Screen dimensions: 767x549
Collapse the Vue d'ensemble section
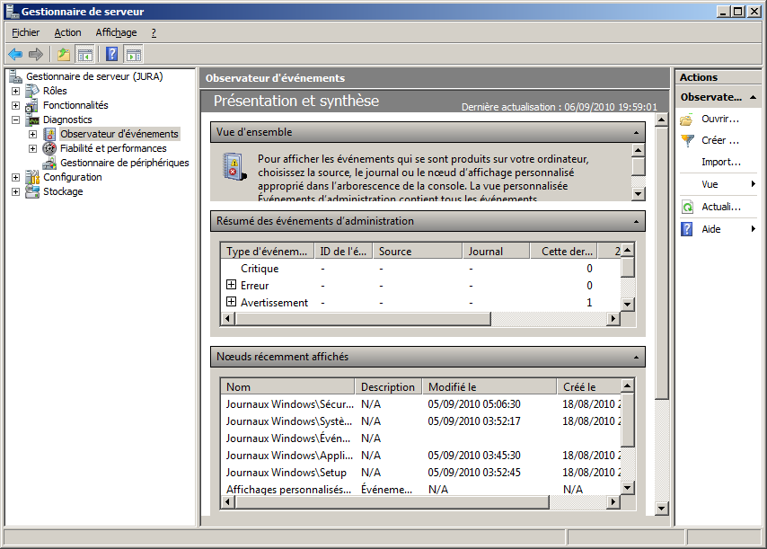[x=637, y=132]
